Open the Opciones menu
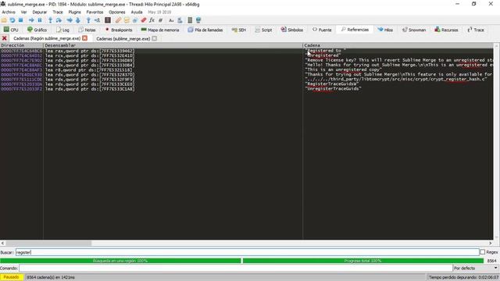The width and height of the screenshot is (500, 281). (x=117, y=12)
